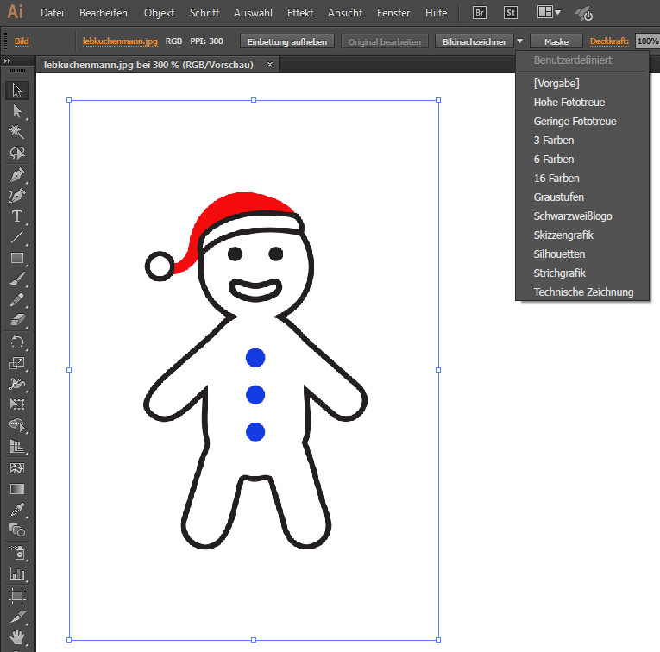Close the lebkuchenmann.jpg document tab
The height and width of the screenshot is (652, 660).
coord(270,65)
